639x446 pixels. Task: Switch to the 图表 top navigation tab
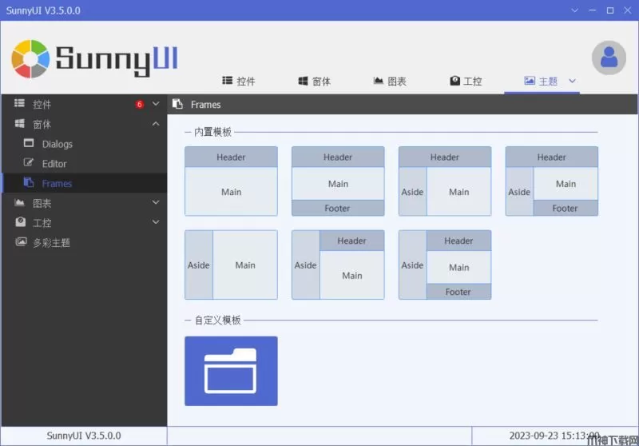click(x=390, y=82)
